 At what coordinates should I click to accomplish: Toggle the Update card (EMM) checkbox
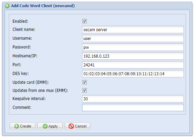84,82
